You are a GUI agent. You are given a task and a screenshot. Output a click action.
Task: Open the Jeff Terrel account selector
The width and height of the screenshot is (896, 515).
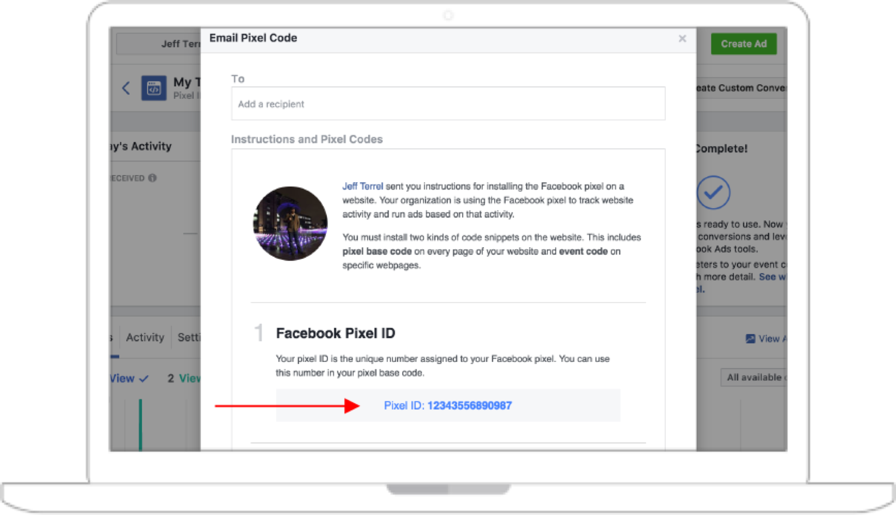(x=159, y=44)
